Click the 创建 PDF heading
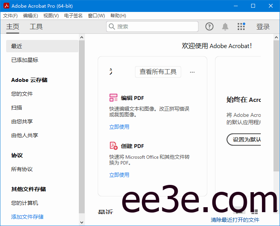This screenshot has width=280, height=226. pyautogui.click(x=132, y=146)
